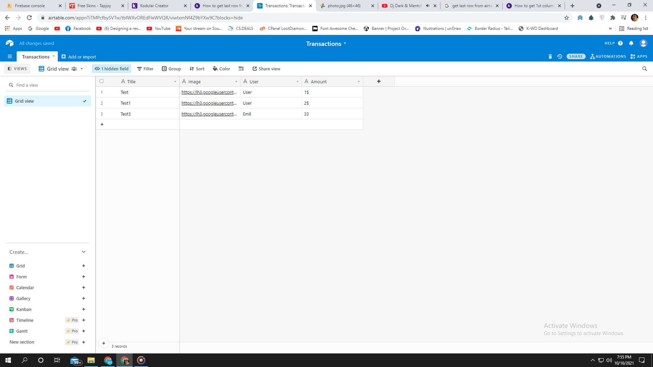Open the Transactions table tab

pos(36,57)
